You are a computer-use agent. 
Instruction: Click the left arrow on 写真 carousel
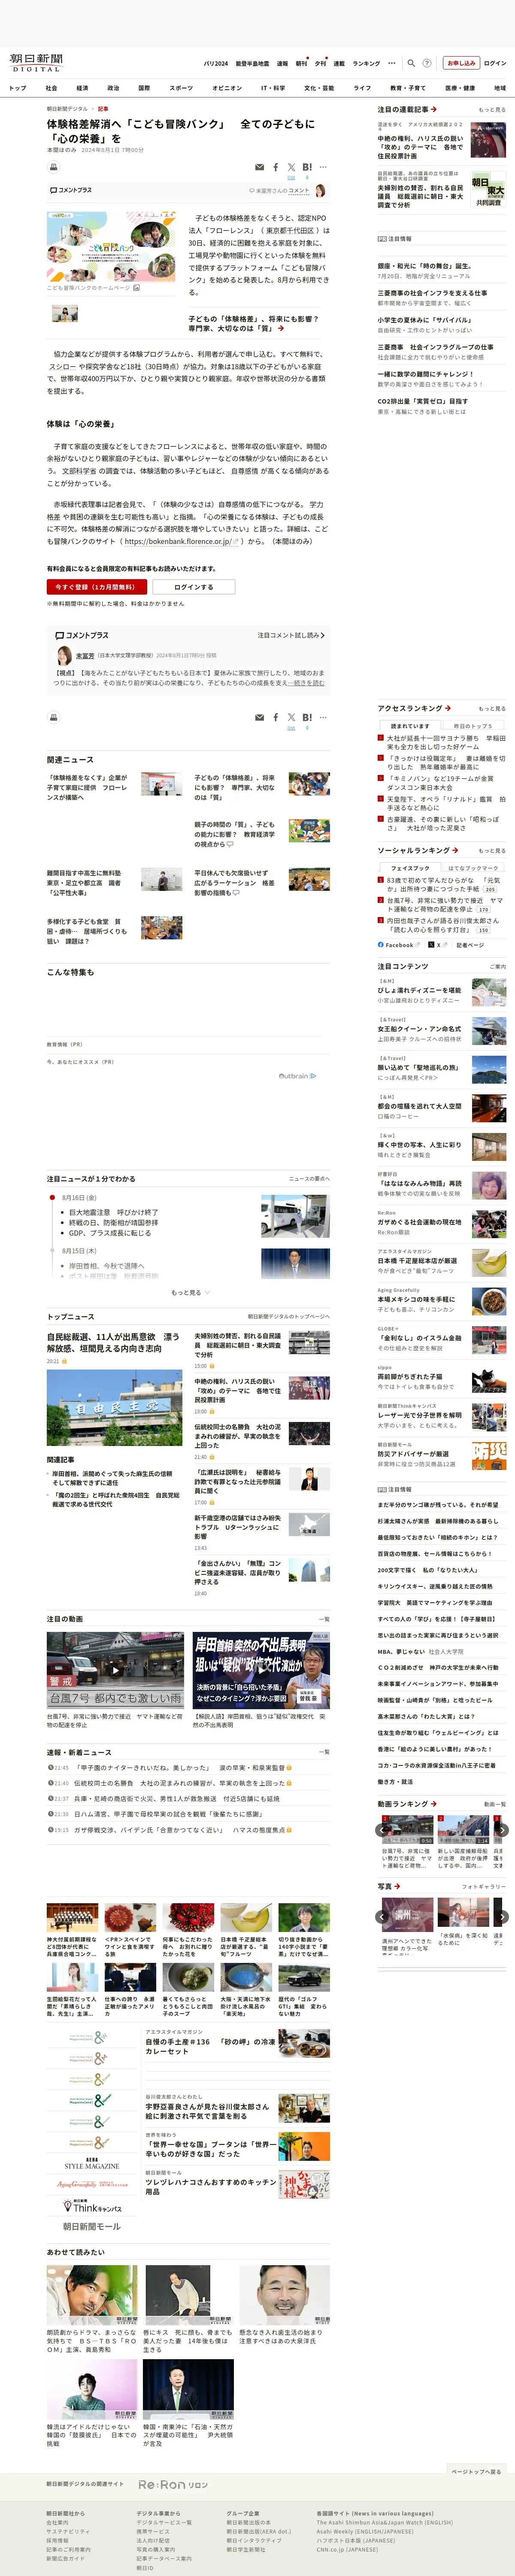tap(381, 1917)
